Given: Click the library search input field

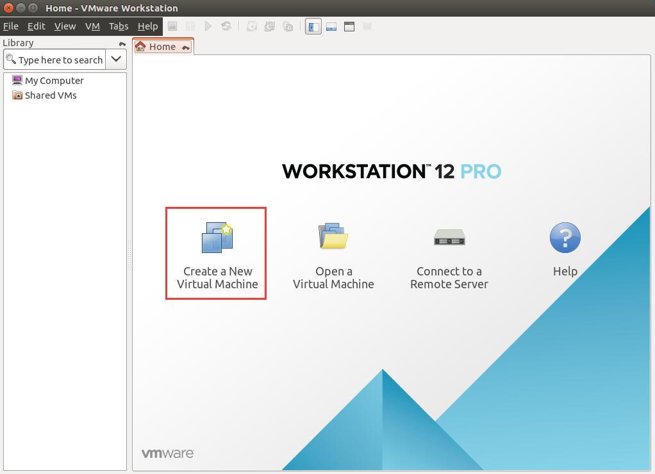Looking at the screenshot, I should (54, 60).
